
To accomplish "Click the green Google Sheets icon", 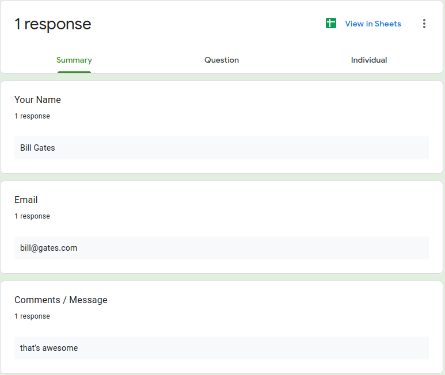I will click(330, 24).
